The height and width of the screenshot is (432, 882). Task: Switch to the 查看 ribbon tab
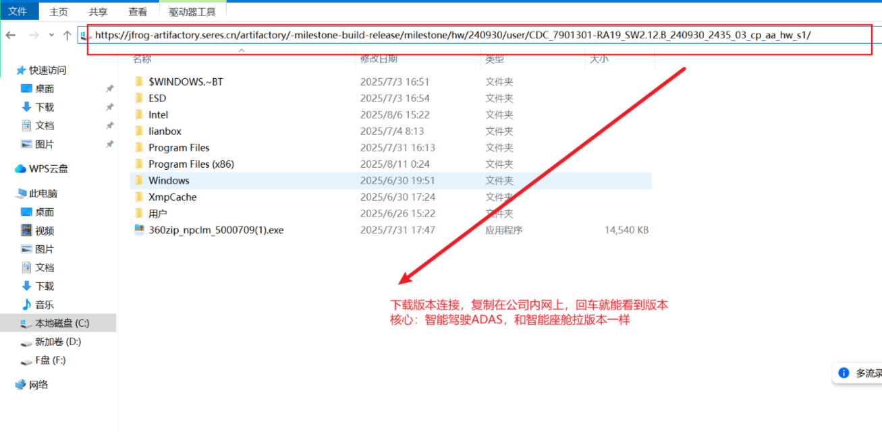coord(138,12)
